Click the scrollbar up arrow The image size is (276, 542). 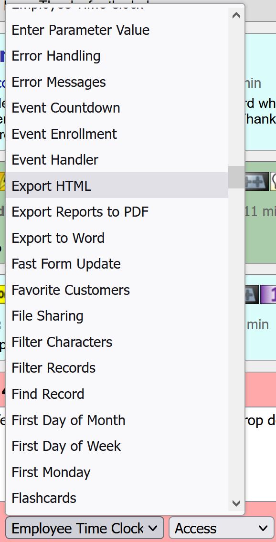point(236,15)
